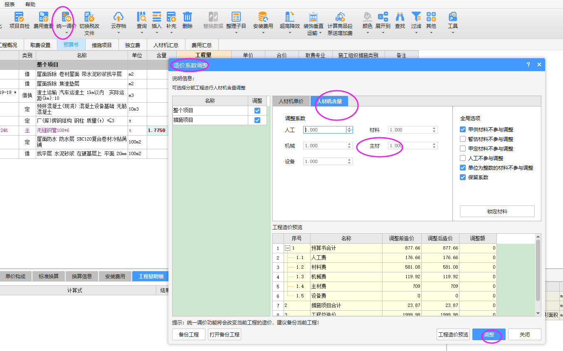
Task: Click the 工具 toolbar icon
Action: (x=453, y=17)
